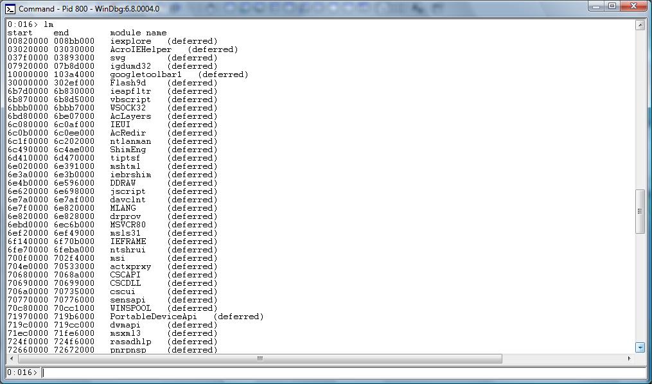Click the (deferred) status beside PortableDeviceApi
The image size is (652, 384).
tap(239, 317)
